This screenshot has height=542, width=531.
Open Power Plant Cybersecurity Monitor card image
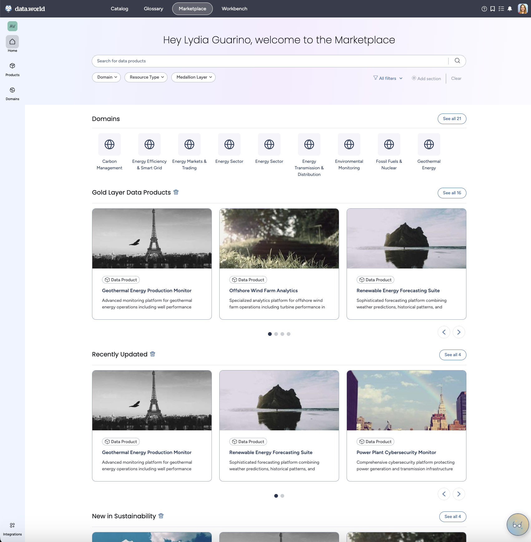(407, 400)
